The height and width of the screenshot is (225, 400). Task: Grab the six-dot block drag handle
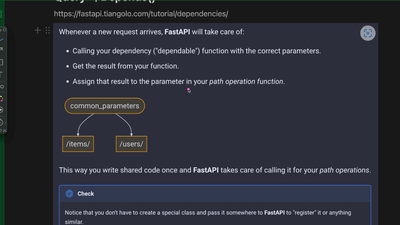[x=47, y=30]
